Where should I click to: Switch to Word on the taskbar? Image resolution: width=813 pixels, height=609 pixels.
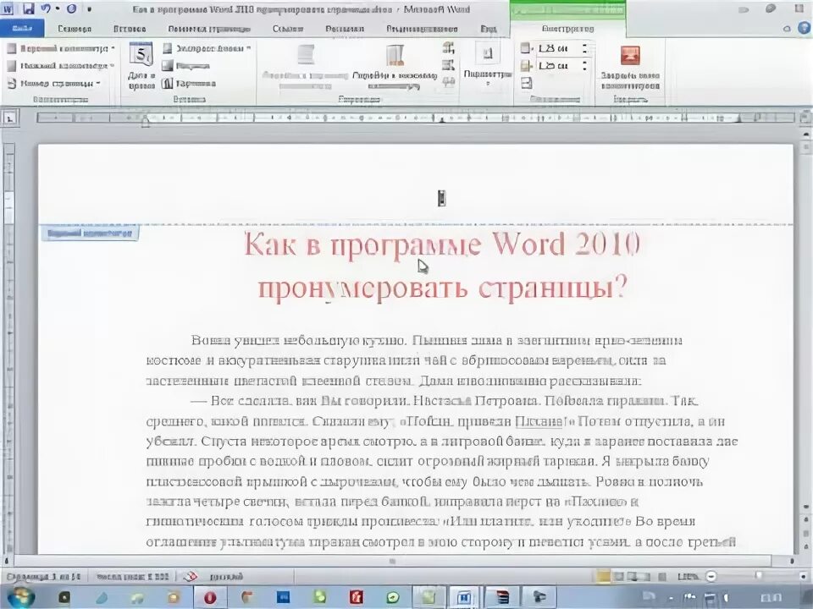click(x=463, y=598)
